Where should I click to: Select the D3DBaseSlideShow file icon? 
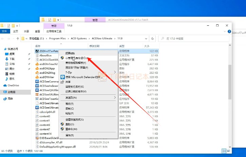coord(37,138)
